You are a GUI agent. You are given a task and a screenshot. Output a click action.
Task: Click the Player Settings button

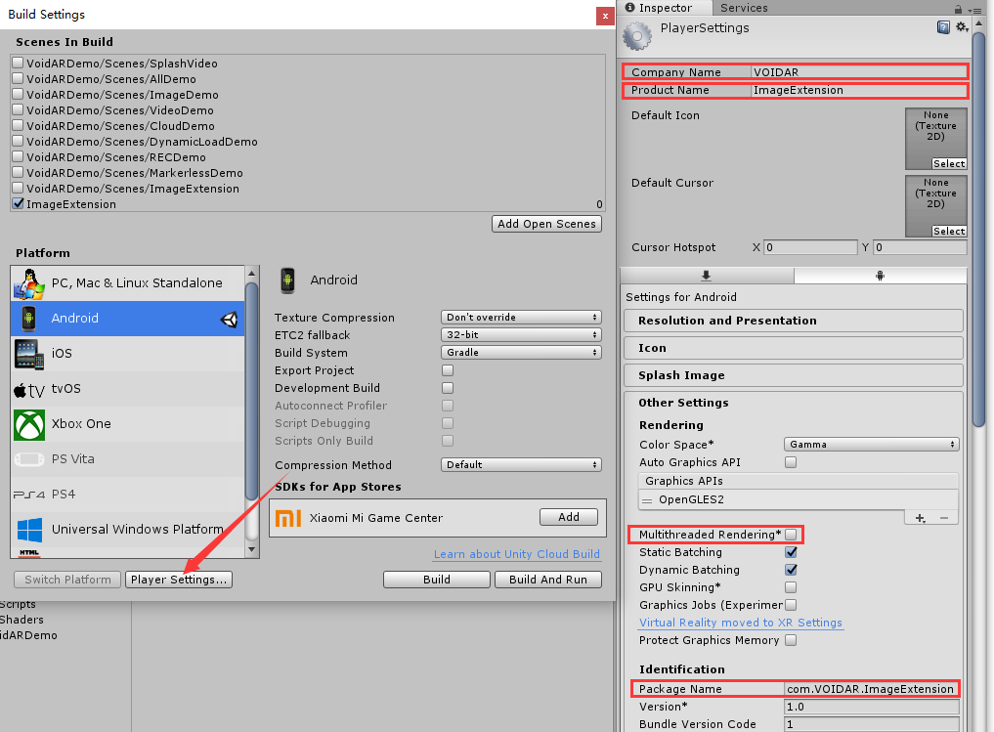pyautogui.click(x=179, y=580)
